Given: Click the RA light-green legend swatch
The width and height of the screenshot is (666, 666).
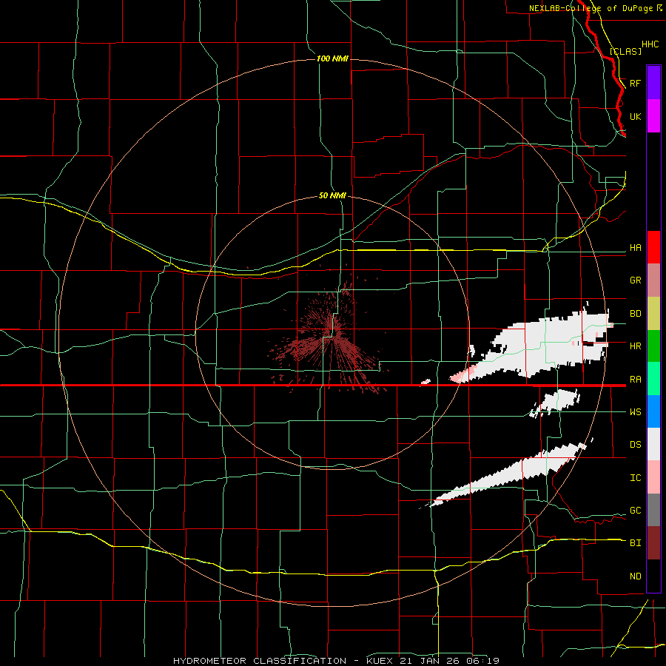Looking at the screenshot, I should tap(653, 379).
